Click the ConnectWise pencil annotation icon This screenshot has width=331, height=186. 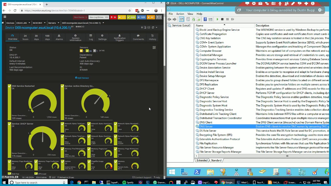click(293, 3)
